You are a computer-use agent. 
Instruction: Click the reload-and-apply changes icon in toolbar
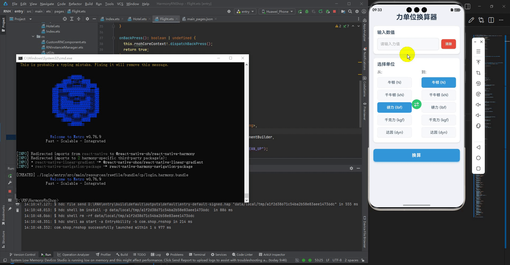[321, 12]
